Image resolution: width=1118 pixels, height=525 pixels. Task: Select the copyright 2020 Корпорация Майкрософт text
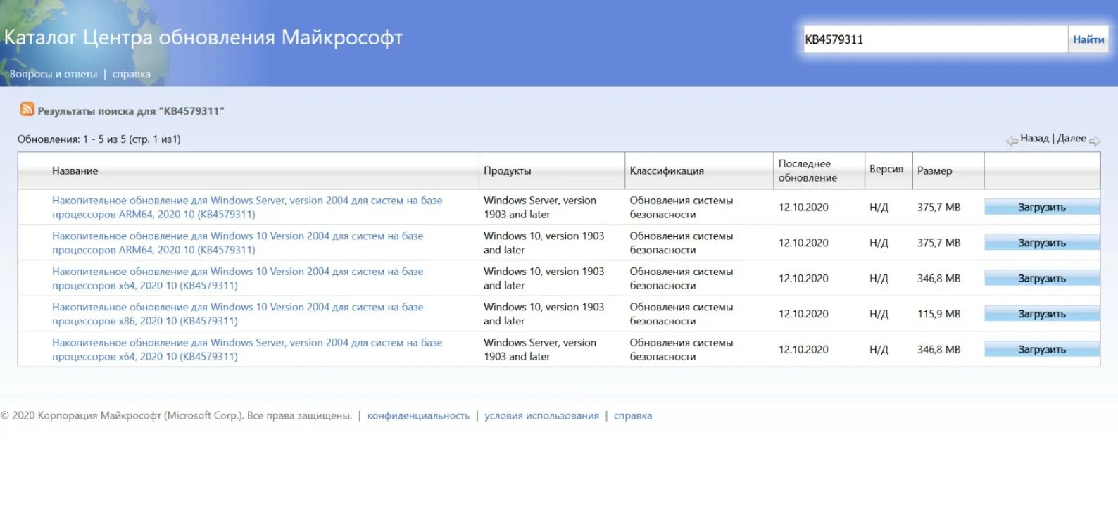click(x=176, y=415)
